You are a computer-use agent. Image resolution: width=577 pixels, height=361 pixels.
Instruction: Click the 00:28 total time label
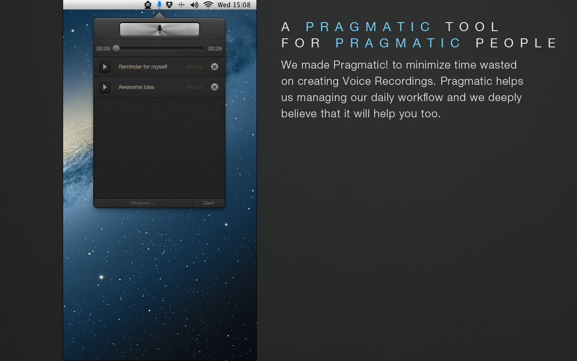coord(215,49)
